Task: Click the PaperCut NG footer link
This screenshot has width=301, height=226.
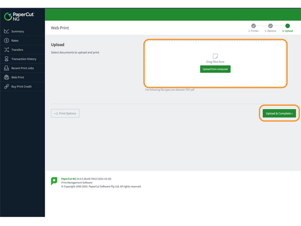Action: [x=68, y=179]
